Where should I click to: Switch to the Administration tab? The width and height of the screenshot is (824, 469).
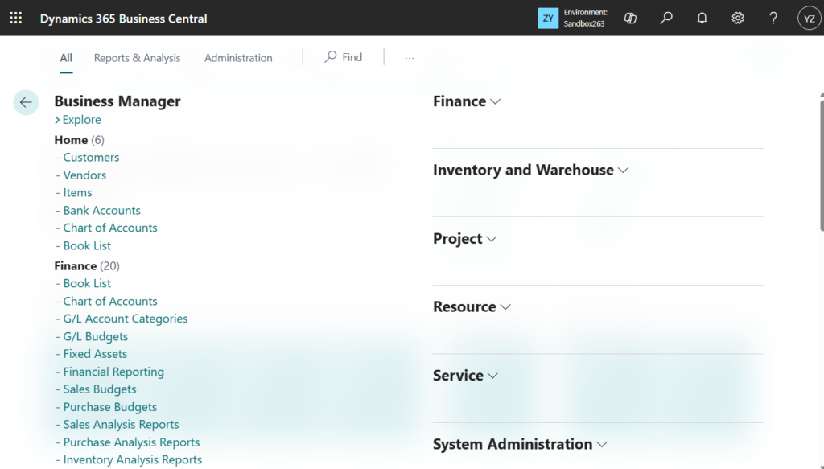238,58
